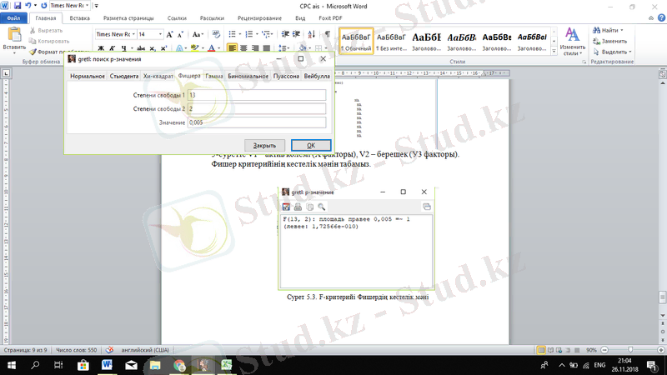The width and height of the screenshot is (667, 375).
Task: Click the Windows Start button
Action: coord(12,365)
